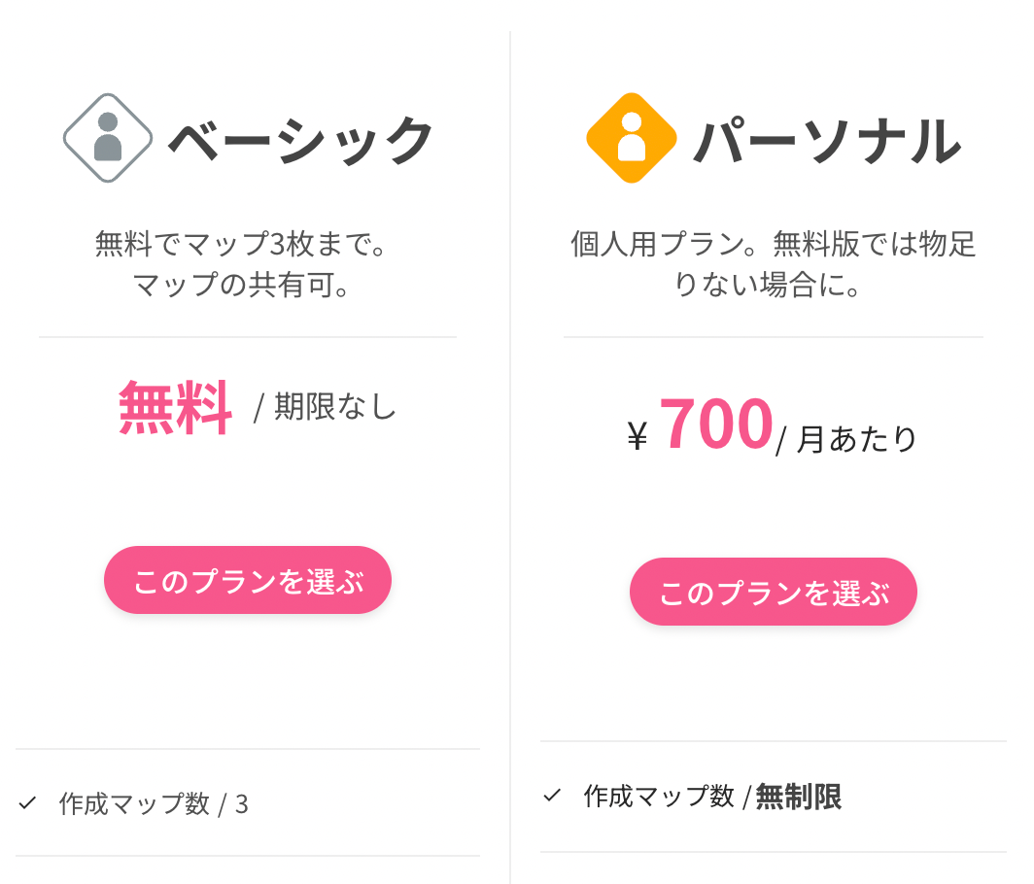Click the / 期限なし text
This screenshot has width=1034, height=884.
point(326,407)
